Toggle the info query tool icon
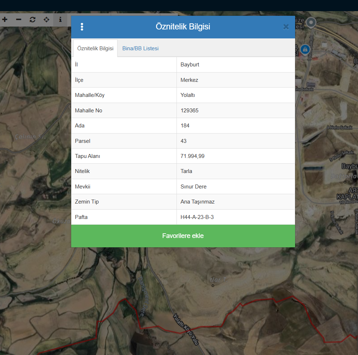This screenshot has height=355, width=358. (x=60, y=19)
